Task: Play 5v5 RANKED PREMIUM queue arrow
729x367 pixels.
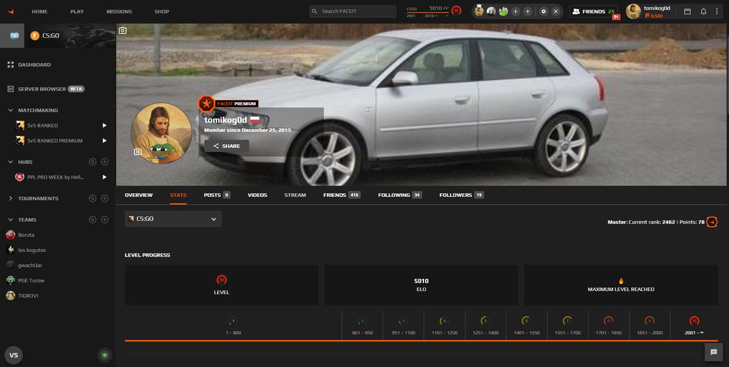Action: coord(104,140)
